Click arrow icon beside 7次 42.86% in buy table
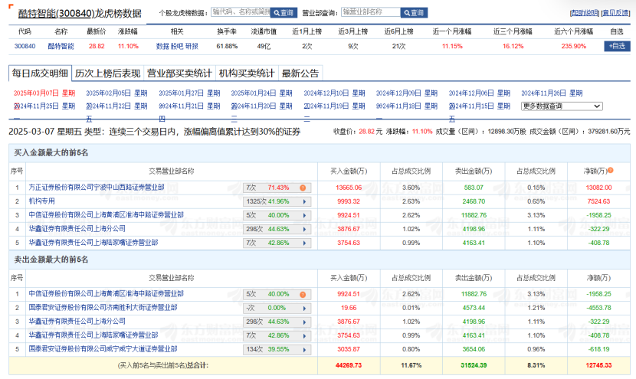 point(303,243)
